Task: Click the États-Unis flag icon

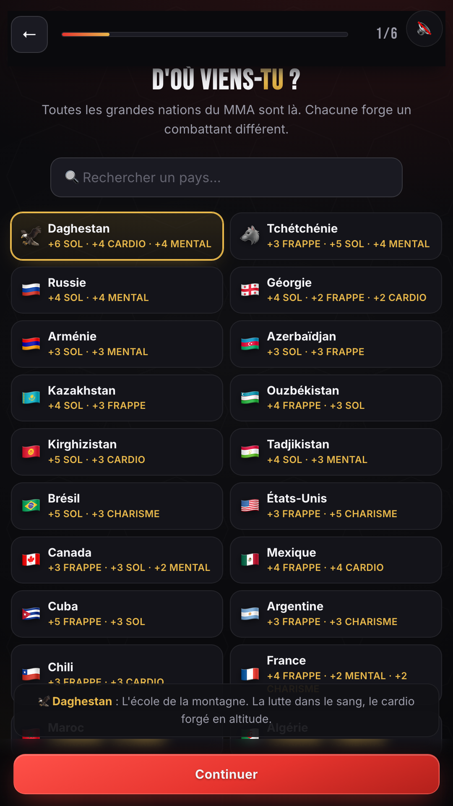Action: point(250,506)
